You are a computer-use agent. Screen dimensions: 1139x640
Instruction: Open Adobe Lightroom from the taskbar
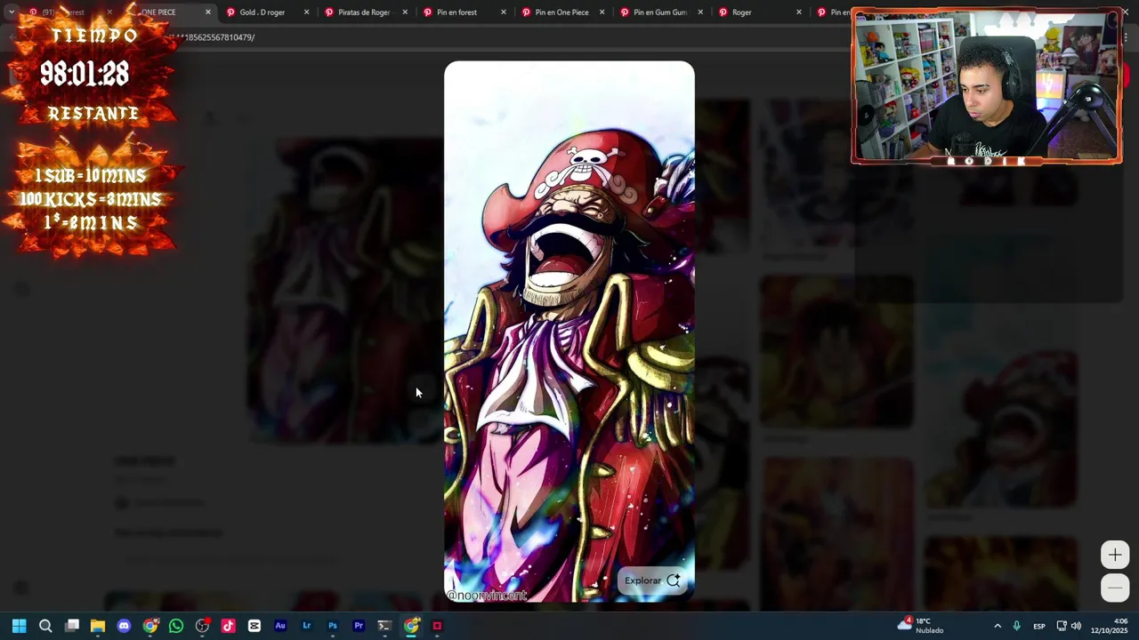point(306,626)
